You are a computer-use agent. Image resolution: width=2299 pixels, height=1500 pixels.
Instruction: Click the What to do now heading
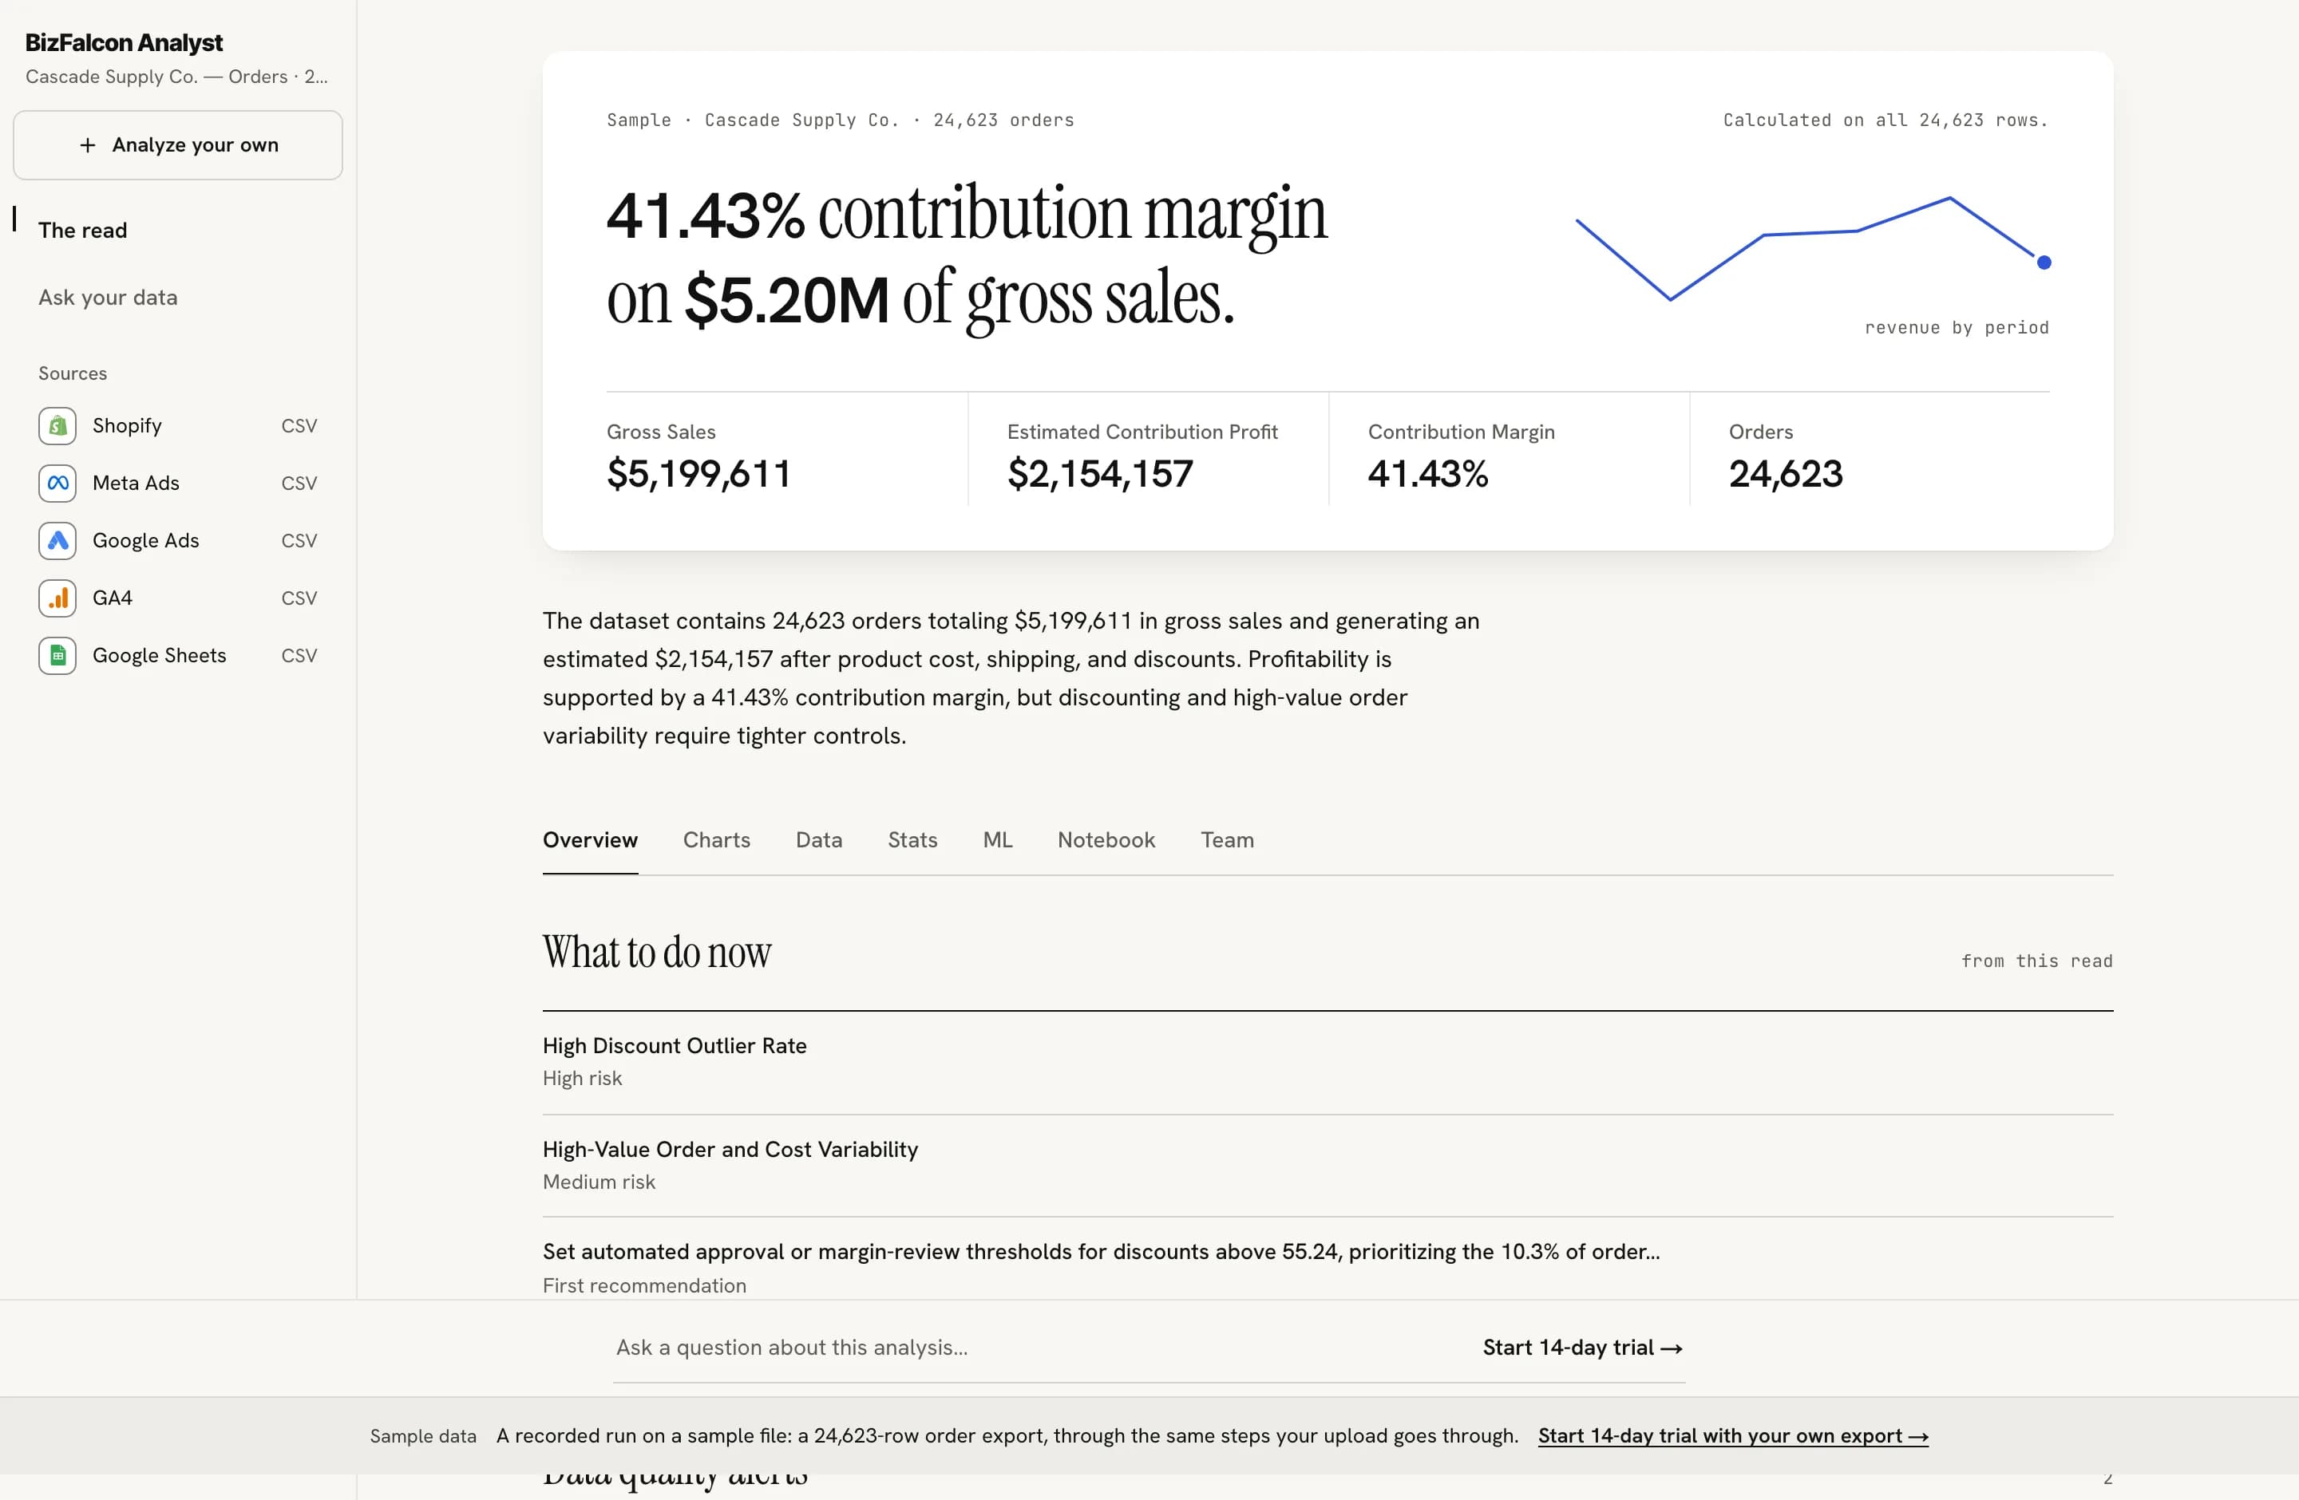[657, 953]
